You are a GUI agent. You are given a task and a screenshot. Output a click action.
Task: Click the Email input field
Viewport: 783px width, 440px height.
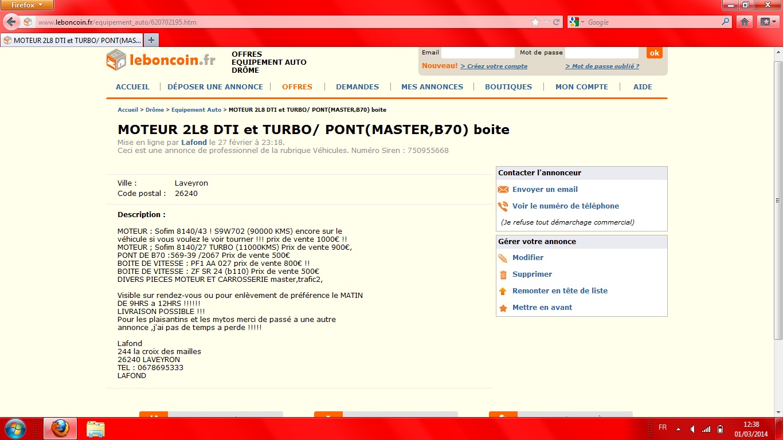477,53
